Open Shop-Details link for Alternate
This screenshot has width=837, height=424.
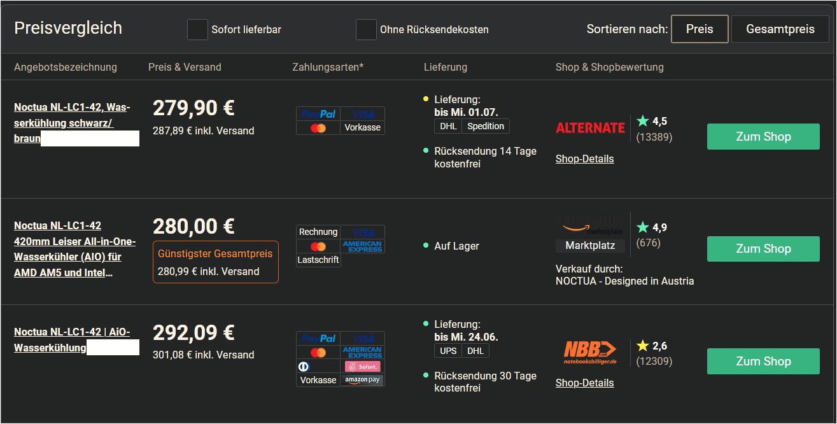[x=584, y=159]
